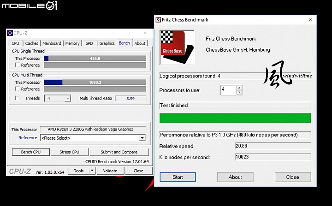Image resolution: width=332 pixels, height=206 pixels.
Task: Enable Multi Thread Reference checkbox
Action: (x=18, y=88)
